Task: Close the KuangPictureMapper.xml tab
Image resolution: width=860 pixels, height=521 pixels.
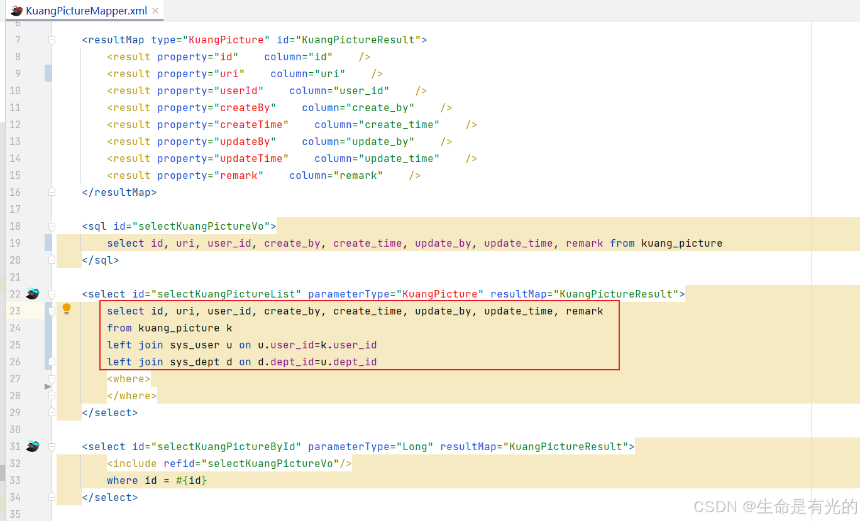Action: click(x=155, y=11)
